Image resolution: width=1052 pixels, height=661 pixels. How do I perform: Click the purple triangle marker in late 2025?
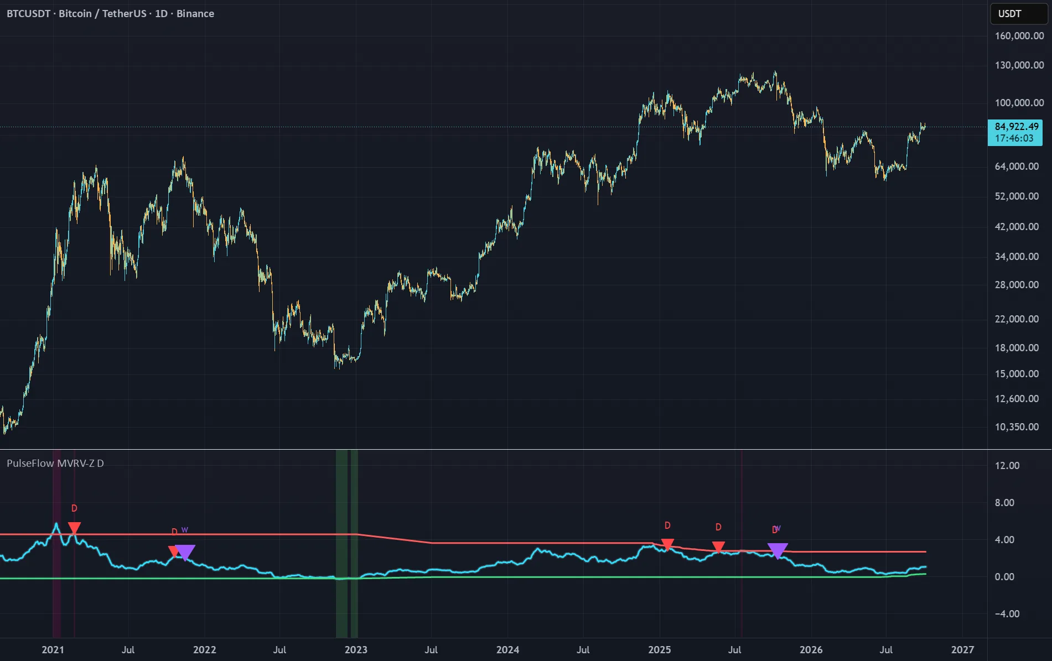point(778,551)
